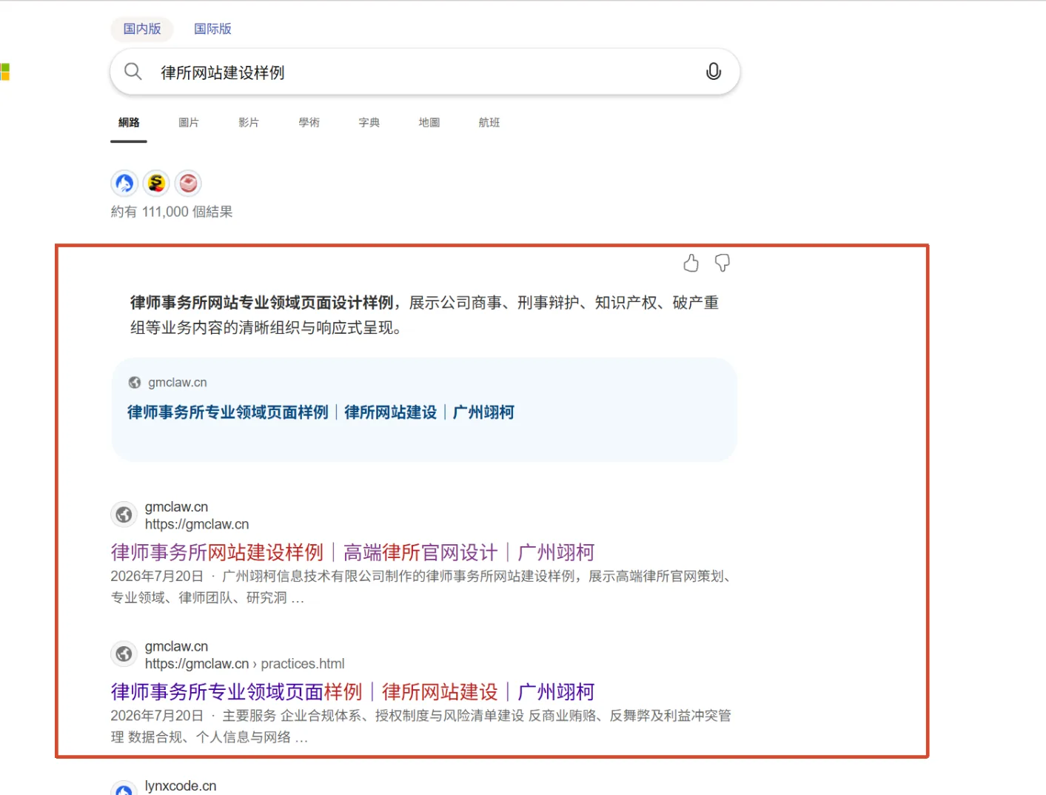
Task: Click the https://gmclaw.cn URL of first result
Action: 197,524
